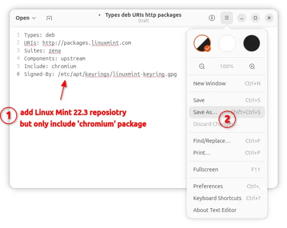Open Find/Replace… from menu
The height and width of the screenshot is (228, 287).
pyautogui.click(x=227, y=140)
